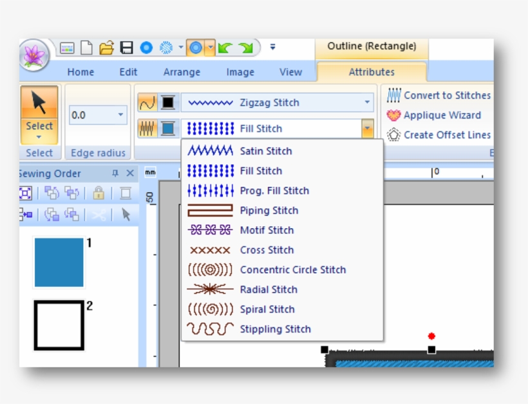Switch to the Arrange tab

pyautogui.click(x=182, y=72)
